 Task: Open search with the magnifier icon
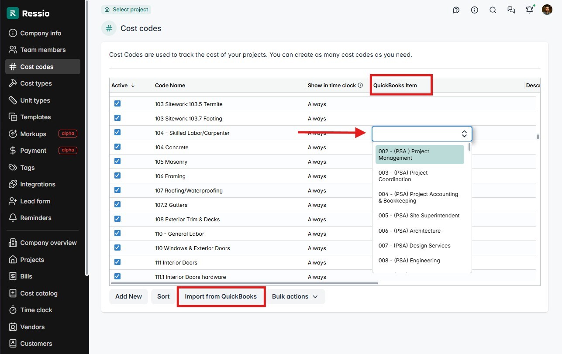tap(493, 10)
